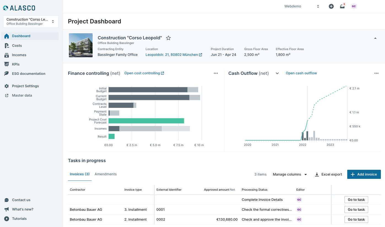385x227 pixels.
Task: Collapse the project details header panel
Action: (375, 38)
